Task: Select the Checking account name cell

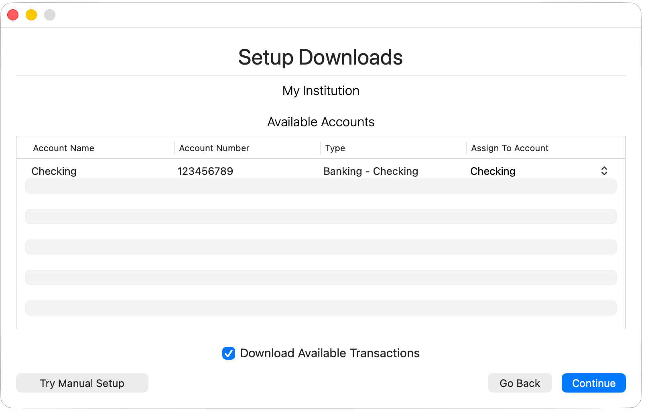Action: 54,171
